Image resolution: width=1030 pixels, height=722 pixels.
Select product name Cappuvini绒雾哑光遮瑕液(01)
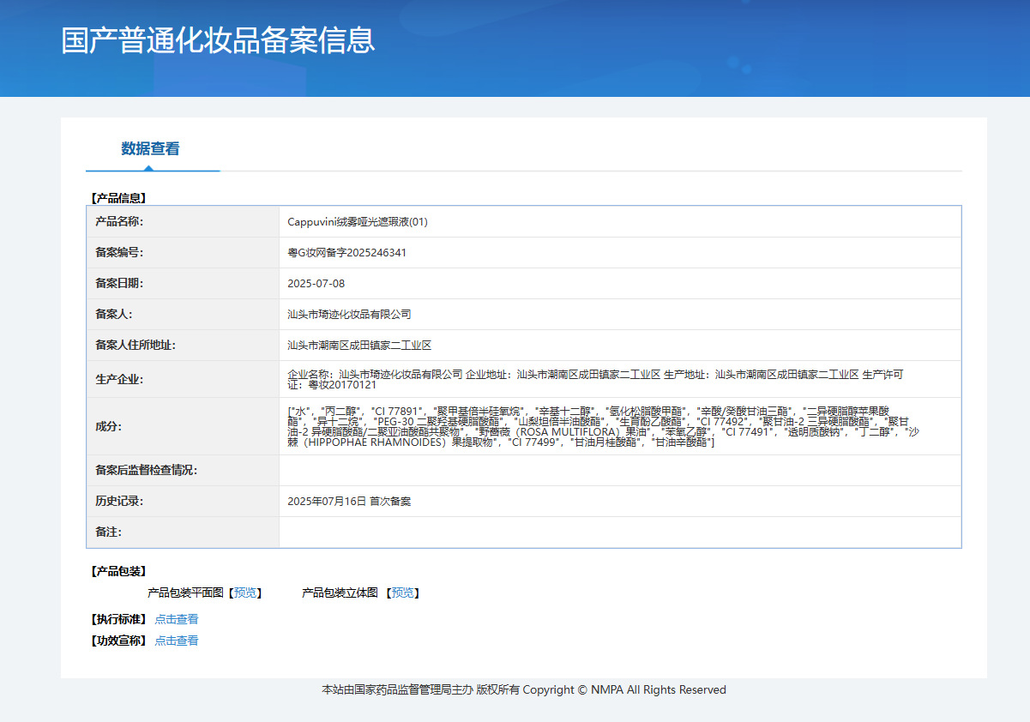click(358, 222)
